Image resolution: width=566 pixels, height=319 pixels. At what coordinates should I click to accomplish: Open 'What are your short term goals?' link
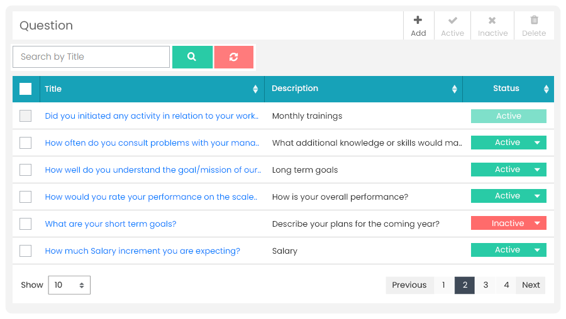pyautogui.click(x=111, y=224)
